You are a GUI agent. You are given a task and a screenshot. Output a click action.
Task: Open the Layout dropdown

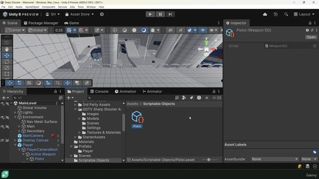coord(304,14)
